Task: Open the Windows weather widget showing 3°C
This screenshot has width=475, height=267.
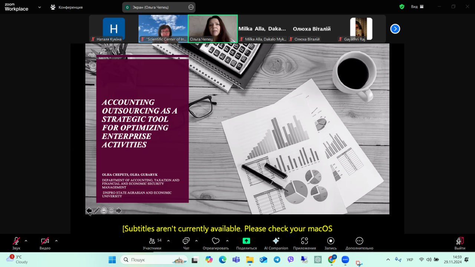Action: pyautogui.click(x=17, y=259)
